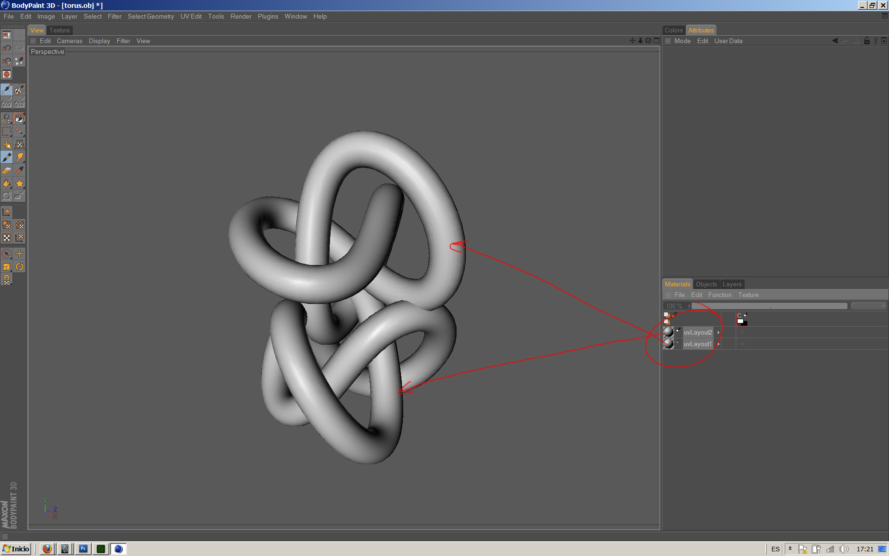Switch to the Colors tab
Image resolution: width=889 pixels, height=556 pixels.
pyautogui.click(x=674, y=30)
